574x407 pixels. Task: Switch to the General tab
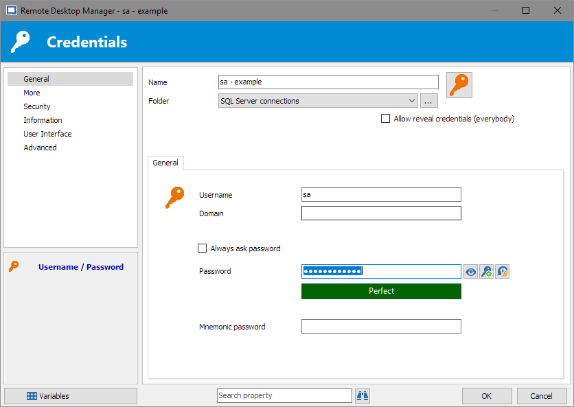click(165, 163)
